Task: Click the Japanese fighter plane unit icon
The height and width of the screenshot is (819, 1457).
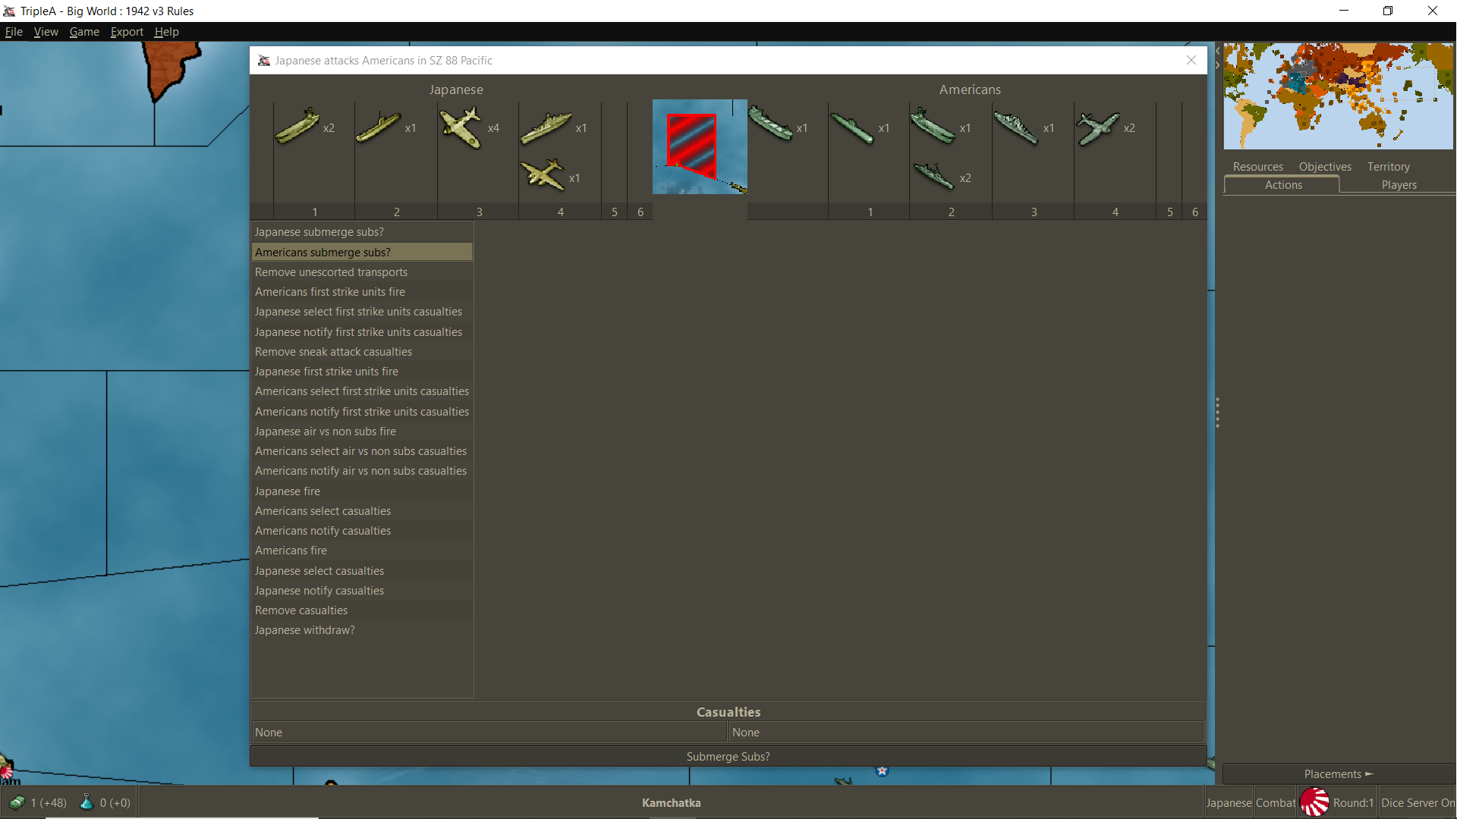Action: pyautogui.click(x=461, y=127)
